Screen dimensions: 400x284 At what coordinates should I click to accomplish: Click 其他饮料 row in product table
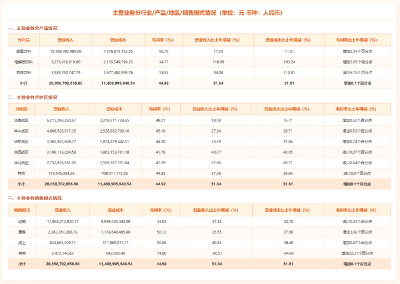23,72
